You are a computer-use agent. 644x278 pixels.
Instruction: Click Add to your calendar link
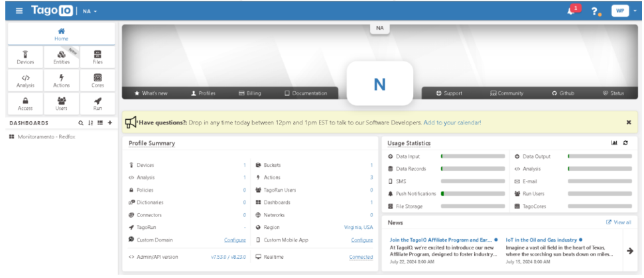pos(452,122)
